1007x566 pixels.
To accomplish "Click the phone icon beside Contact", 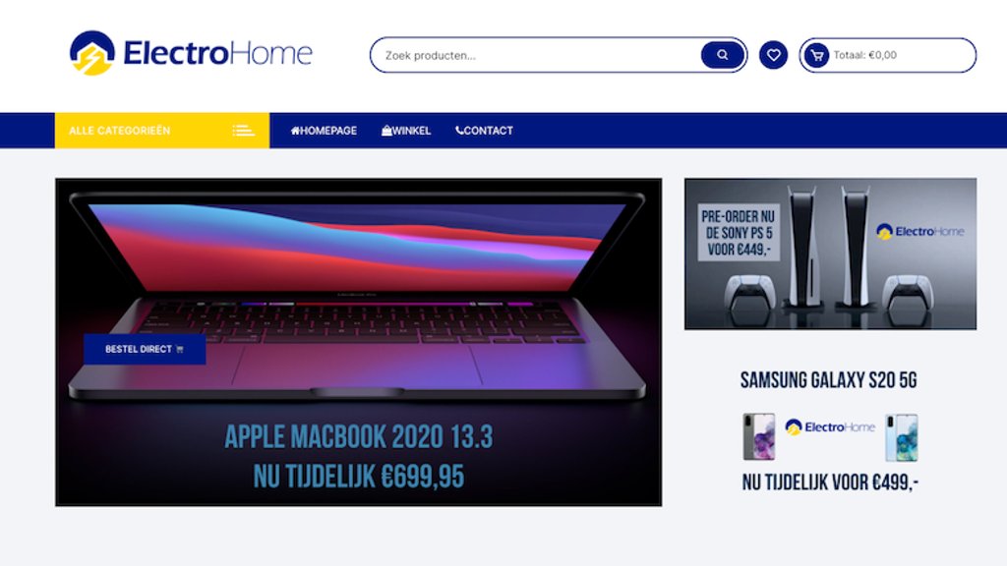I will (459, 131).
